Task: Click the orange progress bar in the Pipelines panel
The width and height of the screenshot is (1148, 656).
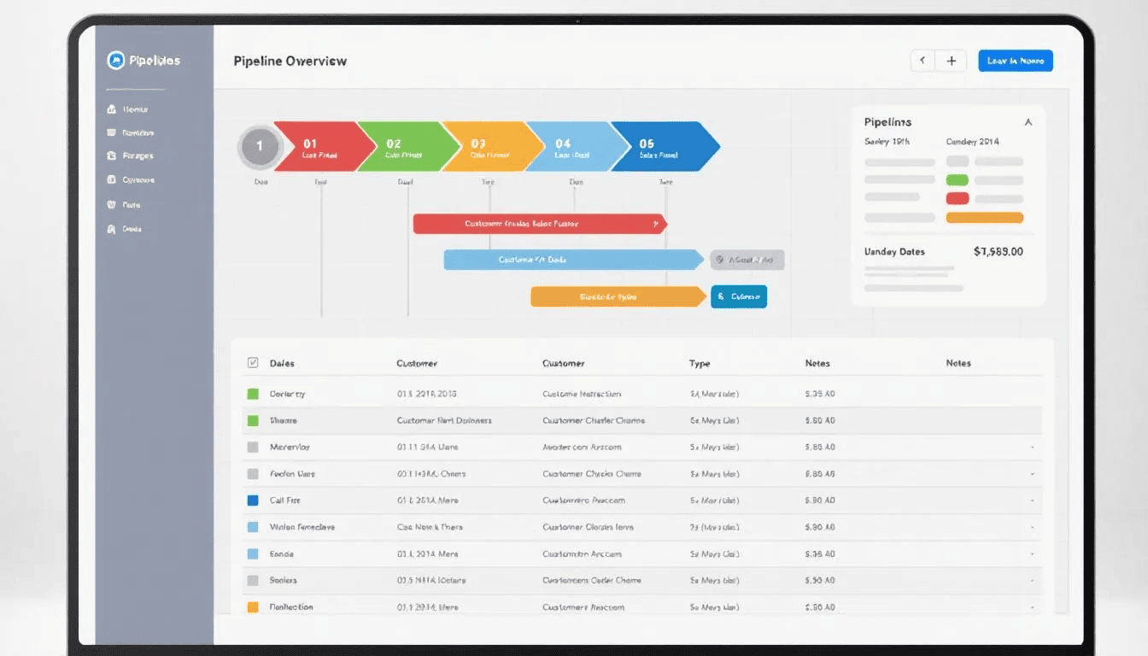Action: pos(984,219)
